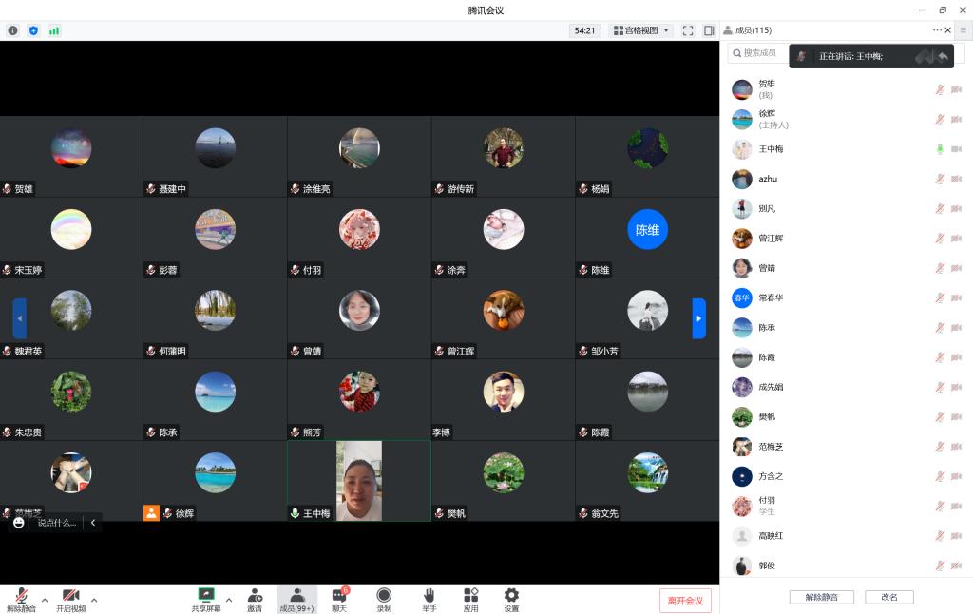
Task: Toggle the side panel layout icon
Action: coord(709,30)
